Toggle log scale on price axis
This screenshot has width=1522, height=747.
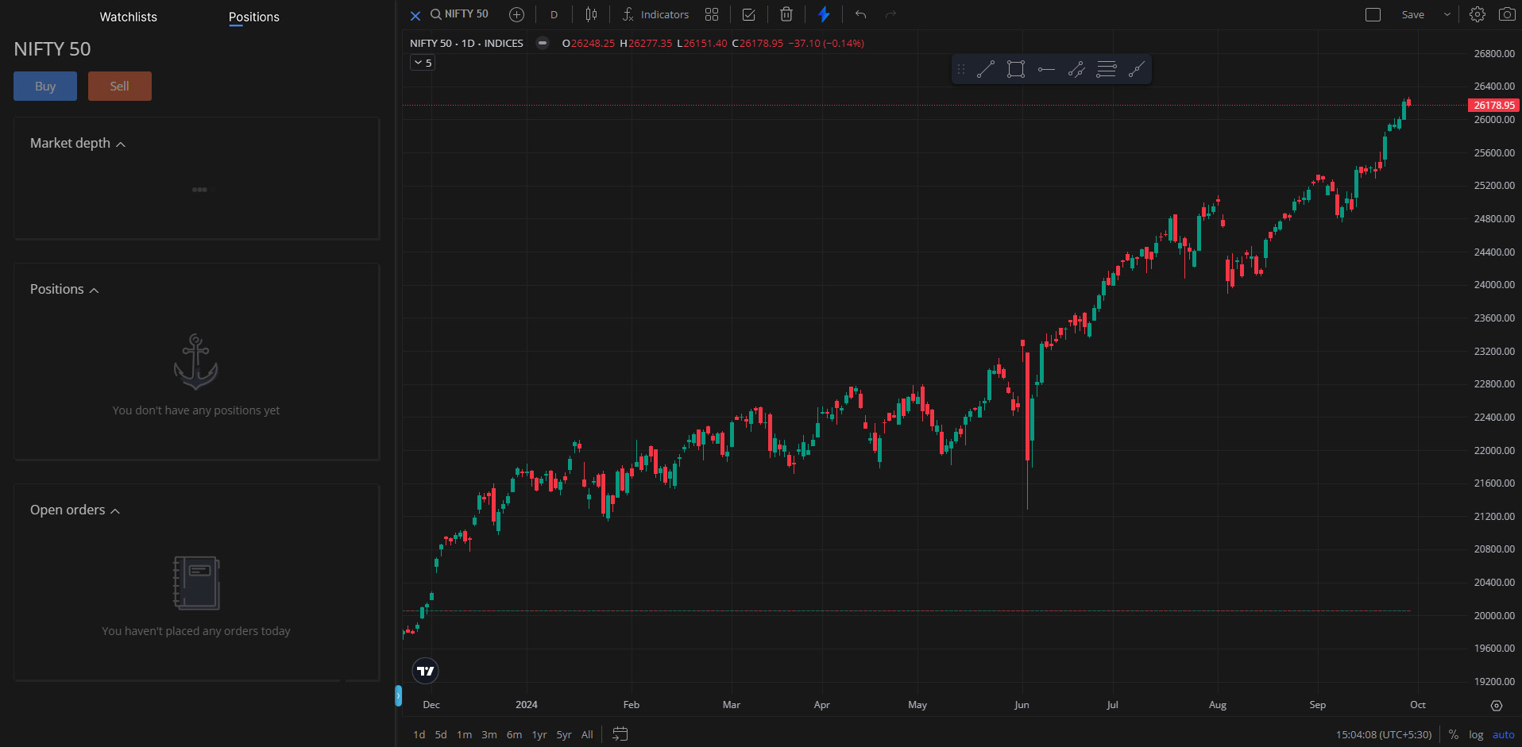point(1475,734)
